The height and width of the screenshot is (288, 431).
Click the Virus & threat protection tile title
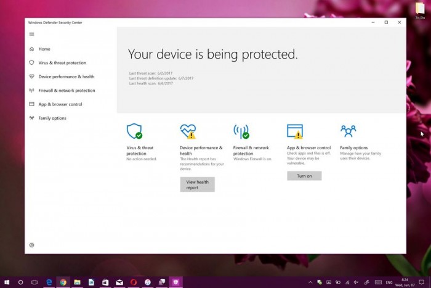pyautogui.click(x=140, y=150)
